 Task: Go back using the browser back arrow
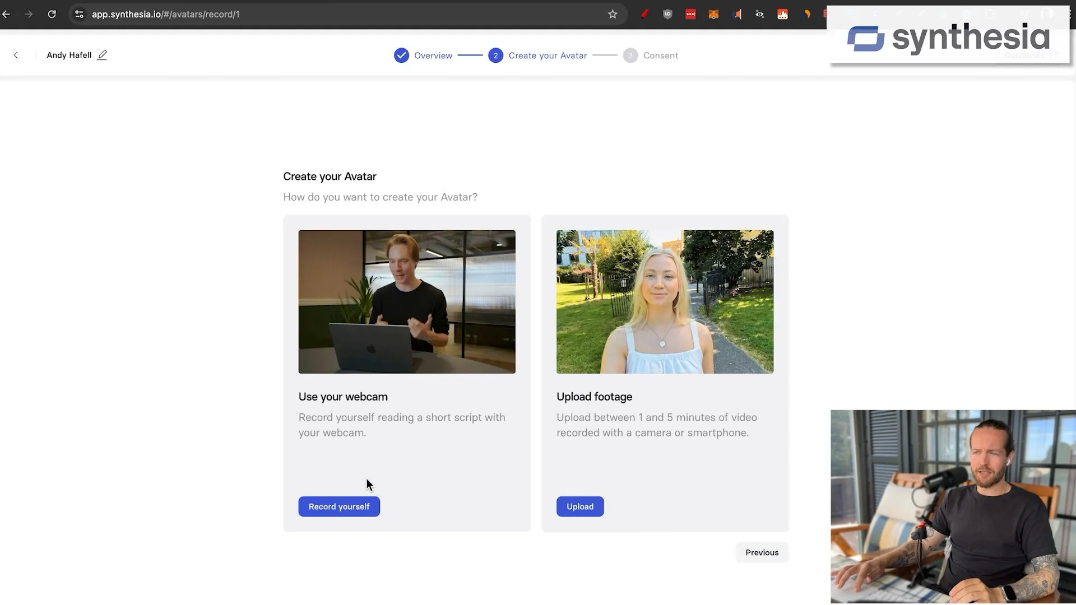6,14
